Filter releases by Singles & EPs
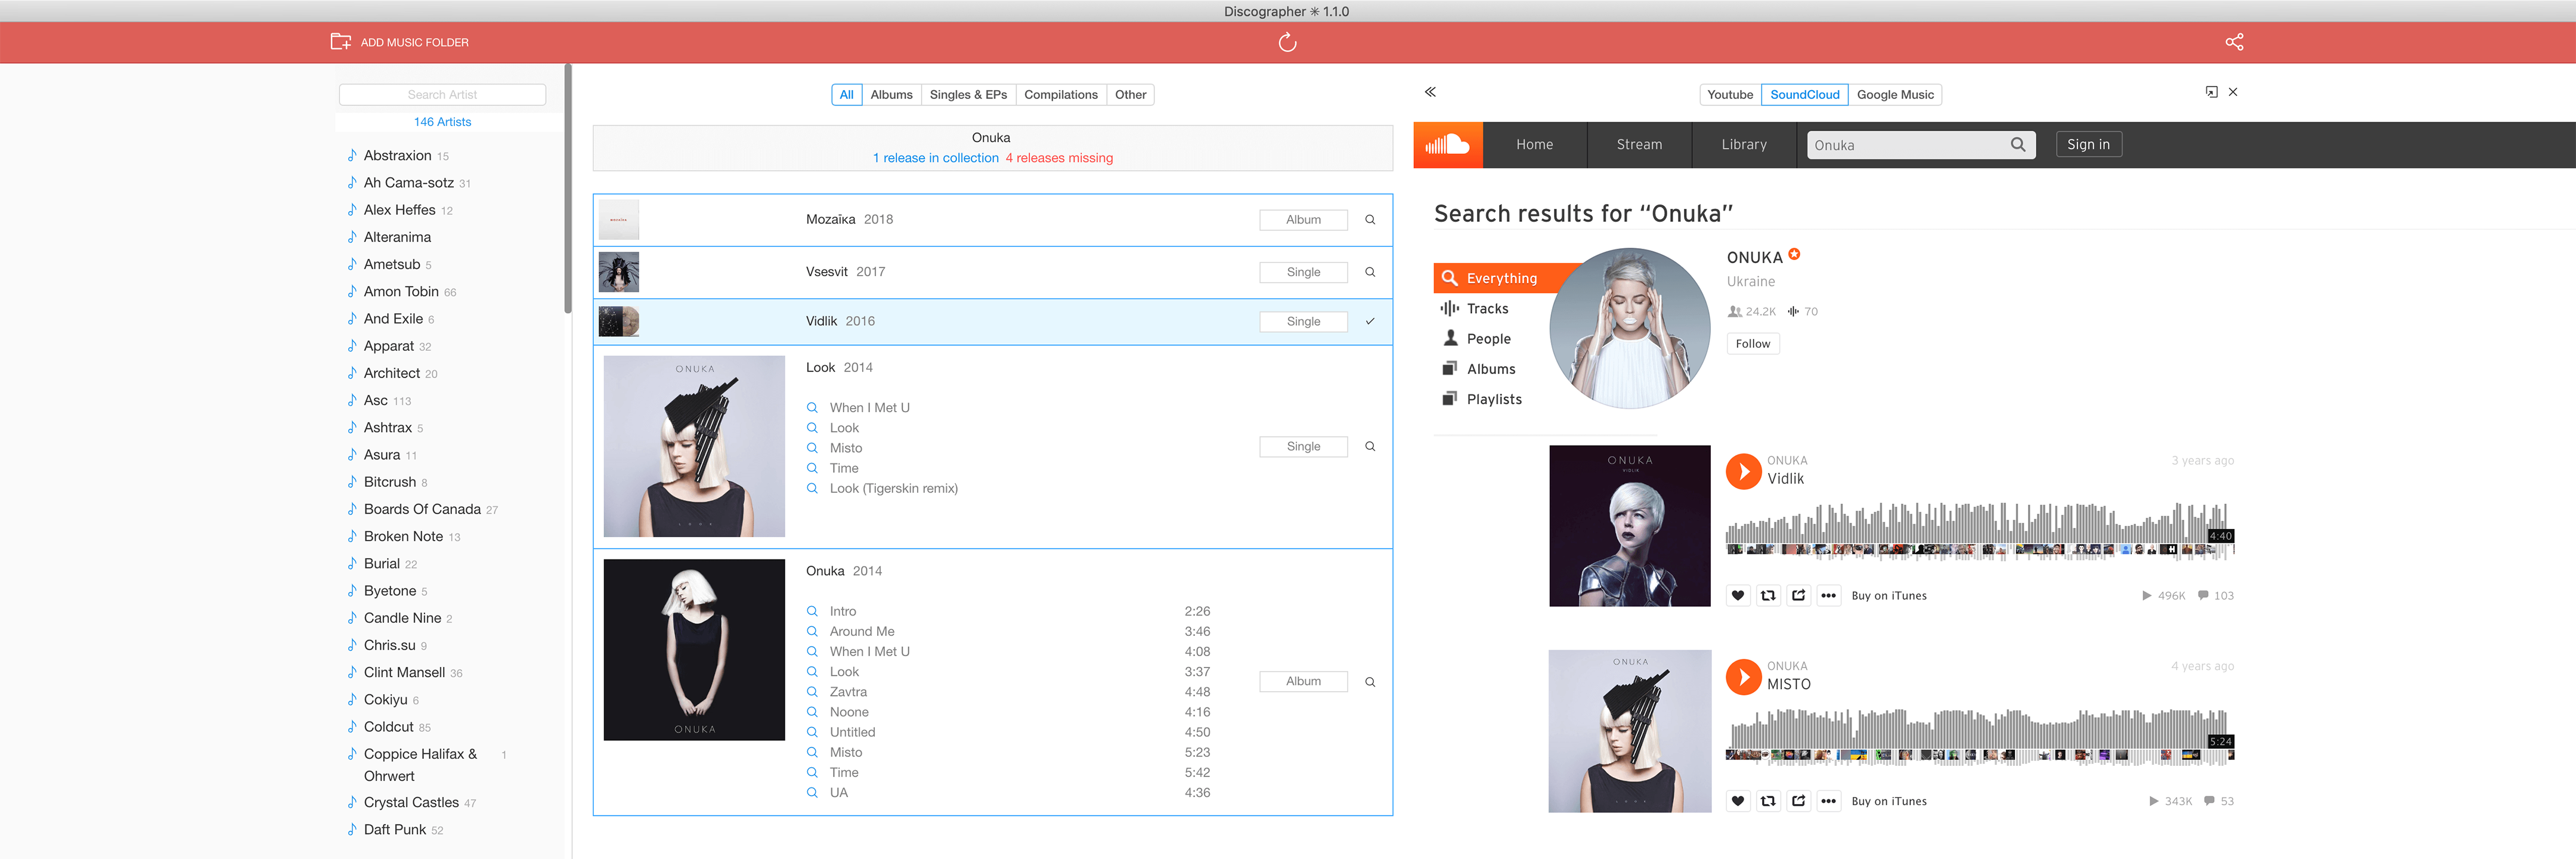This screenshot has width=2576, height=859. [x=968, y=95]
